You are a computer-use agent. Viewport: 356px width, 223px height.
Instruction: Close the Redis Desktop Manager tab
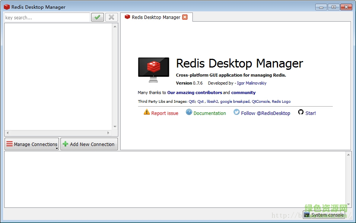click(184, 17)
